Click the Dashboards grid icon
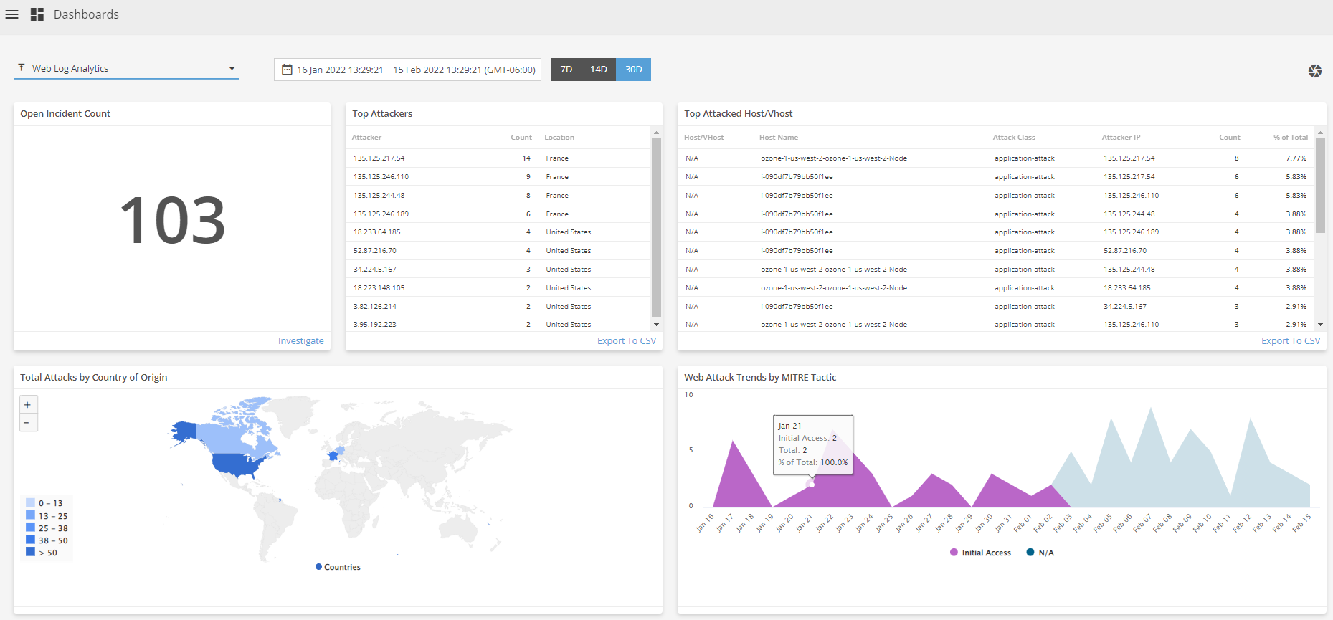The width and height of the screenshot is (1333, 620). pos(37,14)
